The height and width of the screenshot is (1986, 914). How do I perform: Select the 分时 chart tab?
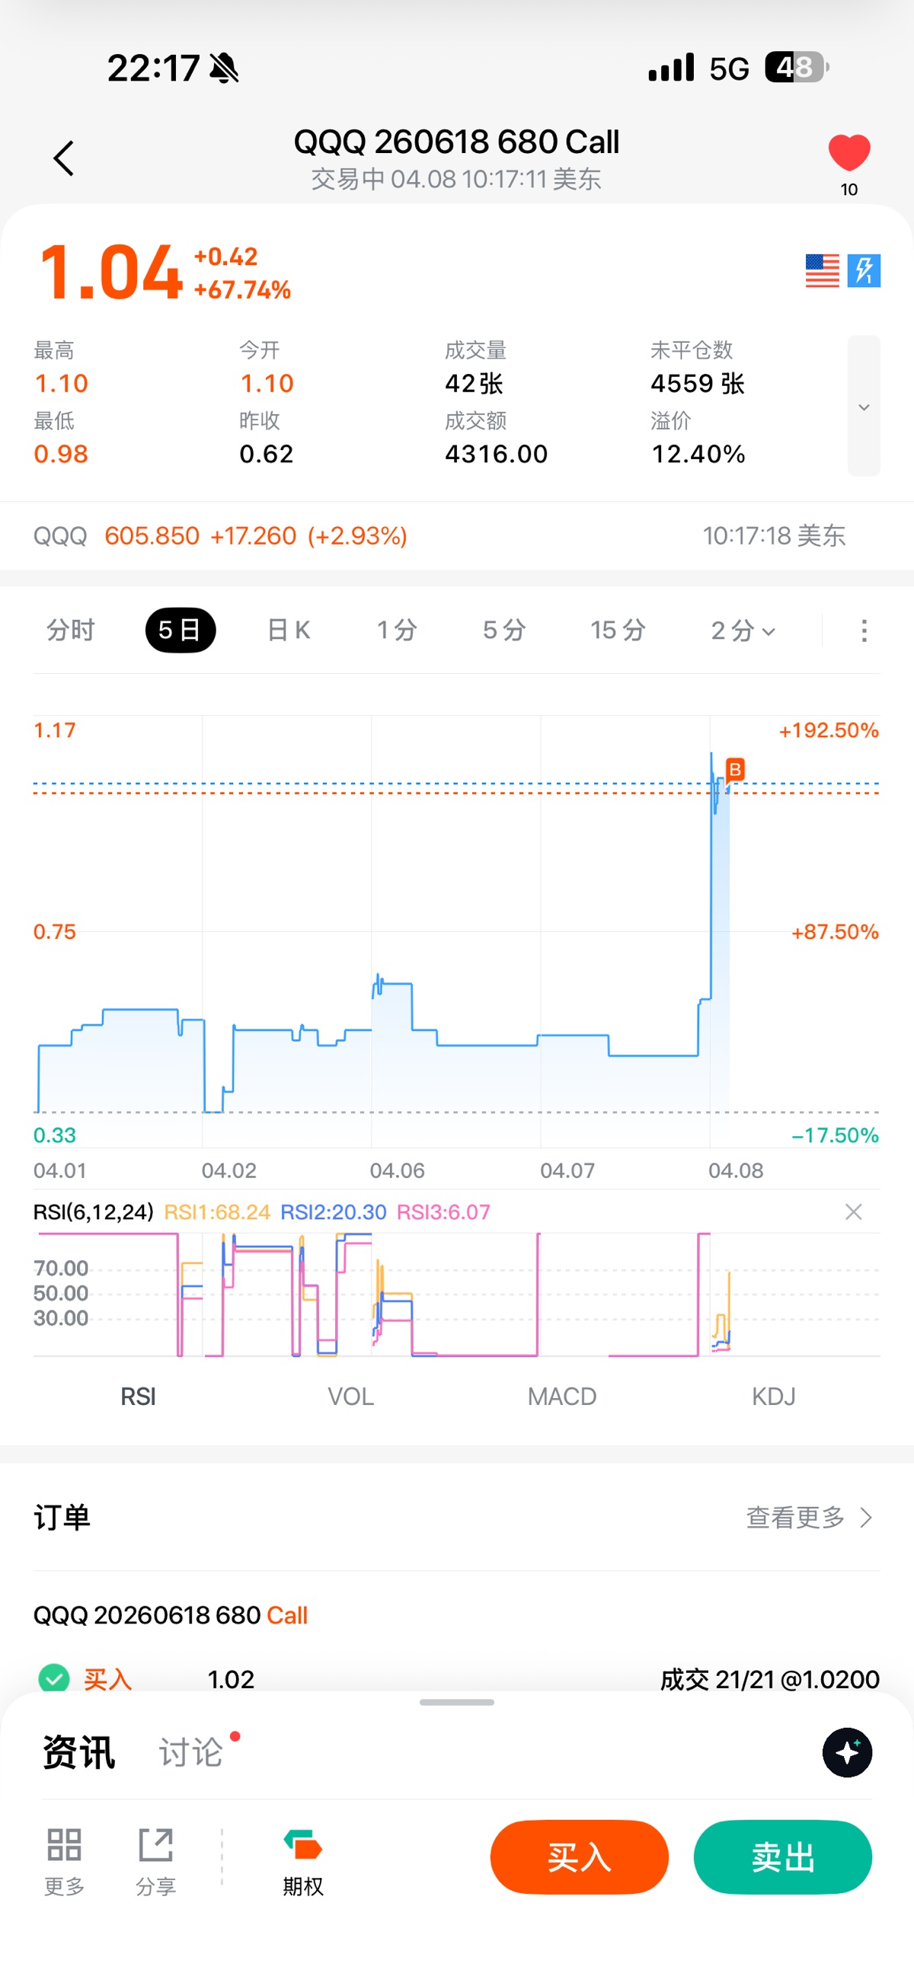click(x=70, y=631)
